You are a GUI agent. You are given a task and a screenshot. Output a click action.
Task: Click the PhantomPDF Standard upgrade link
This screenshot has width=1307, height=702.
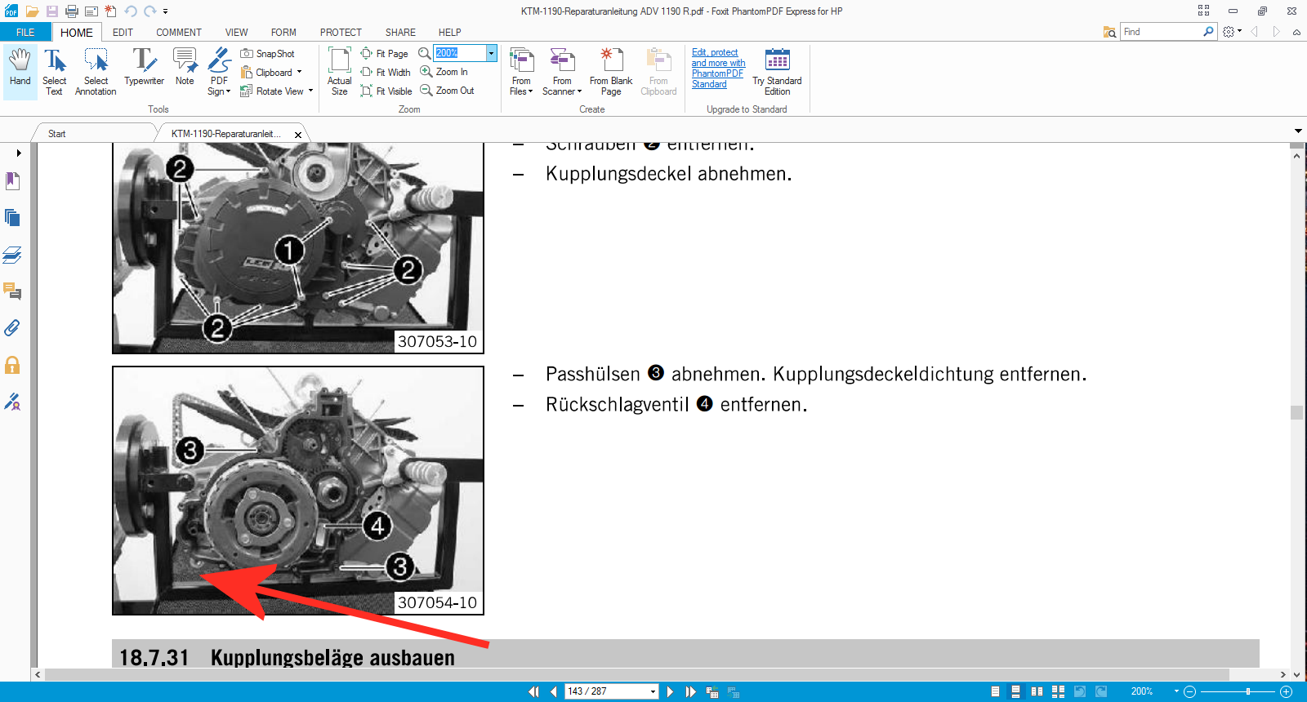click(717, 69)
